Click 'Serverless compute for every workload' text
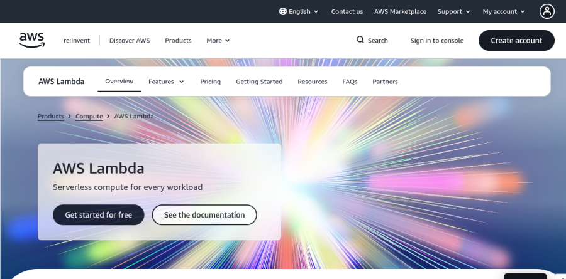This screenshot has width=566, height=279. (x=128, y=187)
